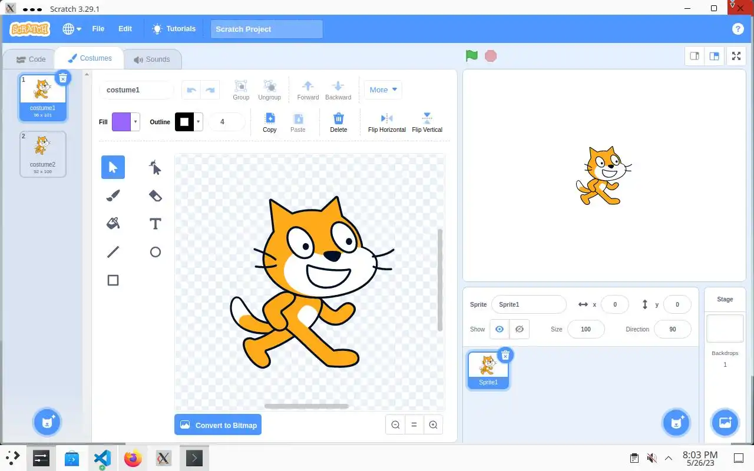Click the canvas horizontal scrollbar
Viewport: 754px width, 471px height.
306,406
